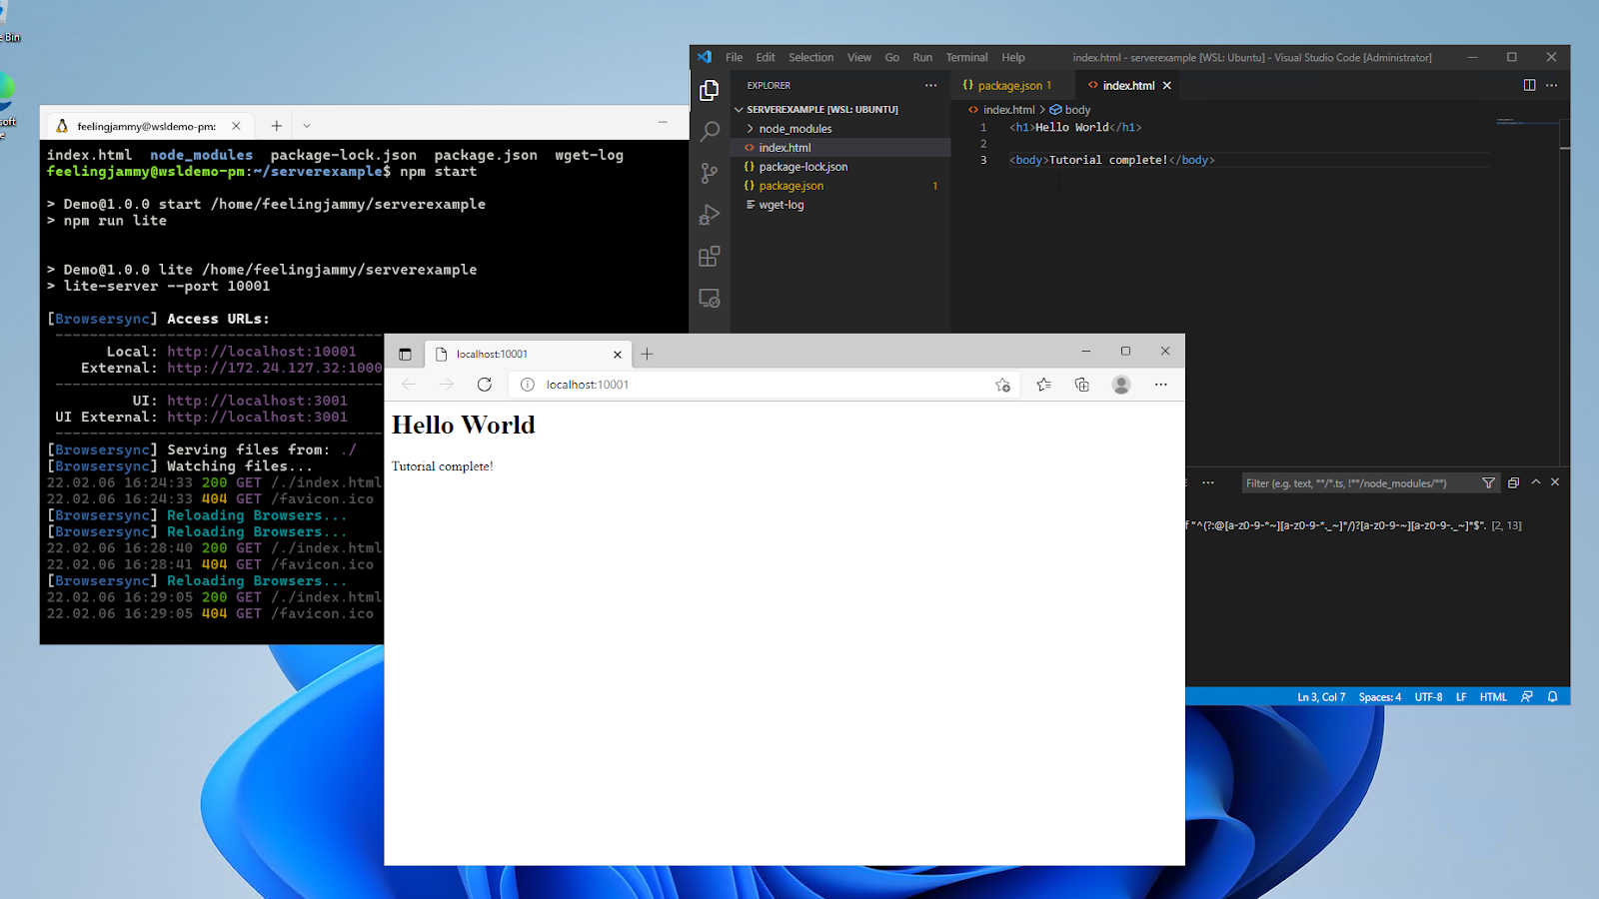Click the notifications bell in the status bar
The width and height of the screenshot is (1599, 899).
click(x=1551, y=696)
